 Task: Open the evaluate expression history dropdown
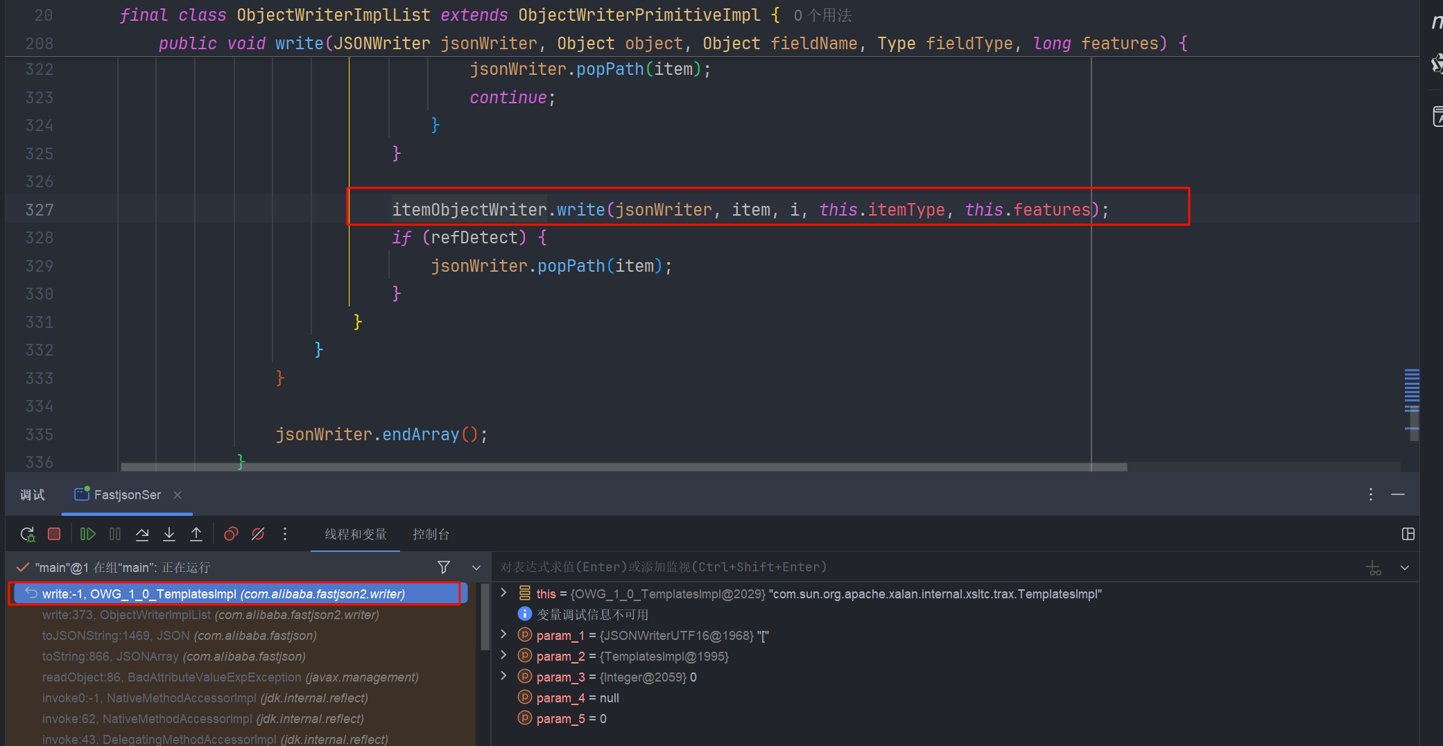[x=1405, y=568]
